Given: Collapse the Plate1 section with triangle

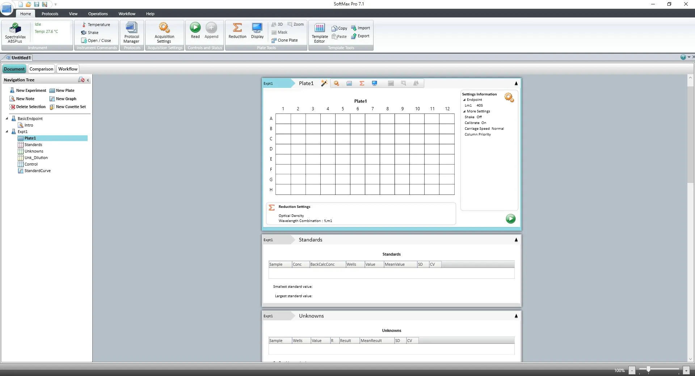Looking at the screenshot, I should [x=516, y=84].
